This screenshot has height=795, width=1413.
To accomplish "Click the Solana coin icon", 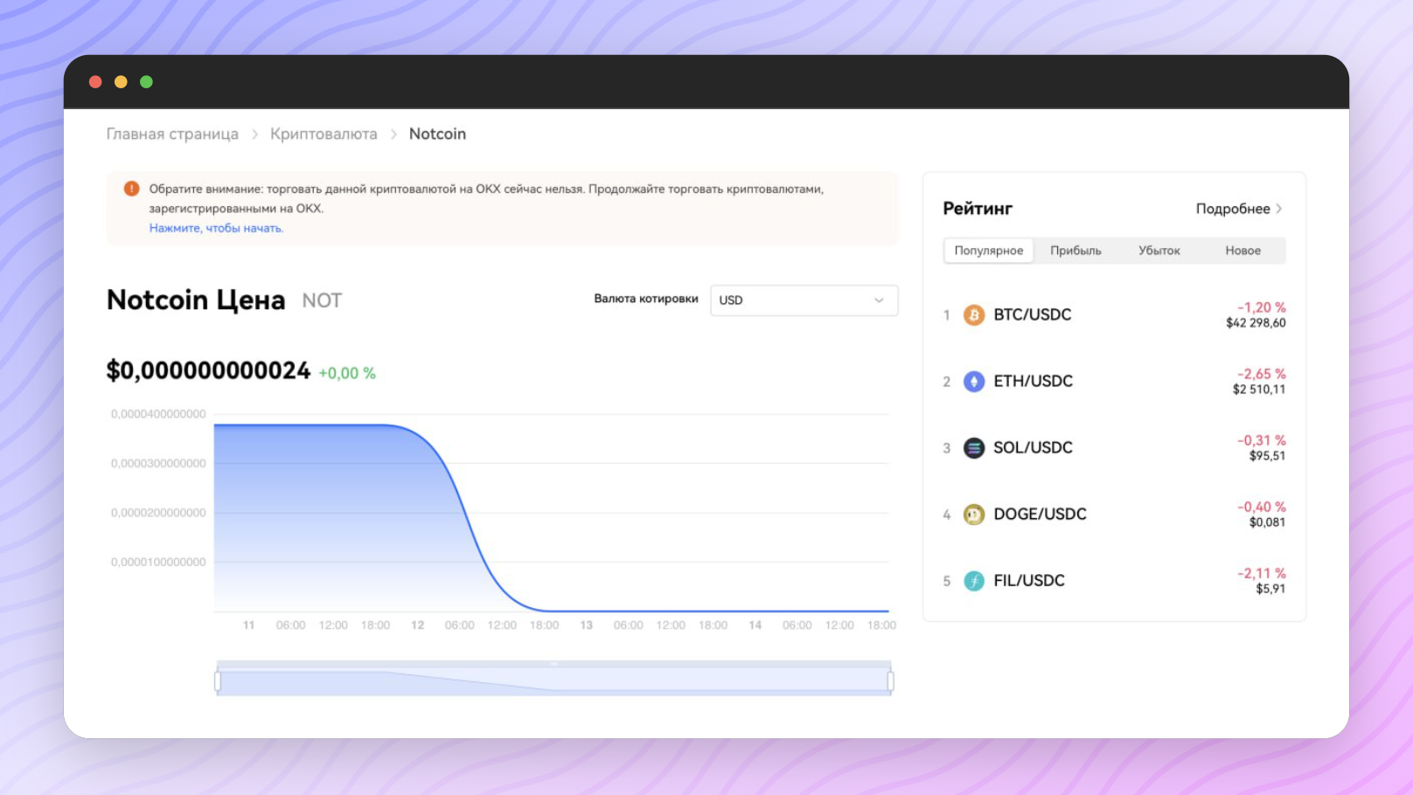I will click(973, 447).
